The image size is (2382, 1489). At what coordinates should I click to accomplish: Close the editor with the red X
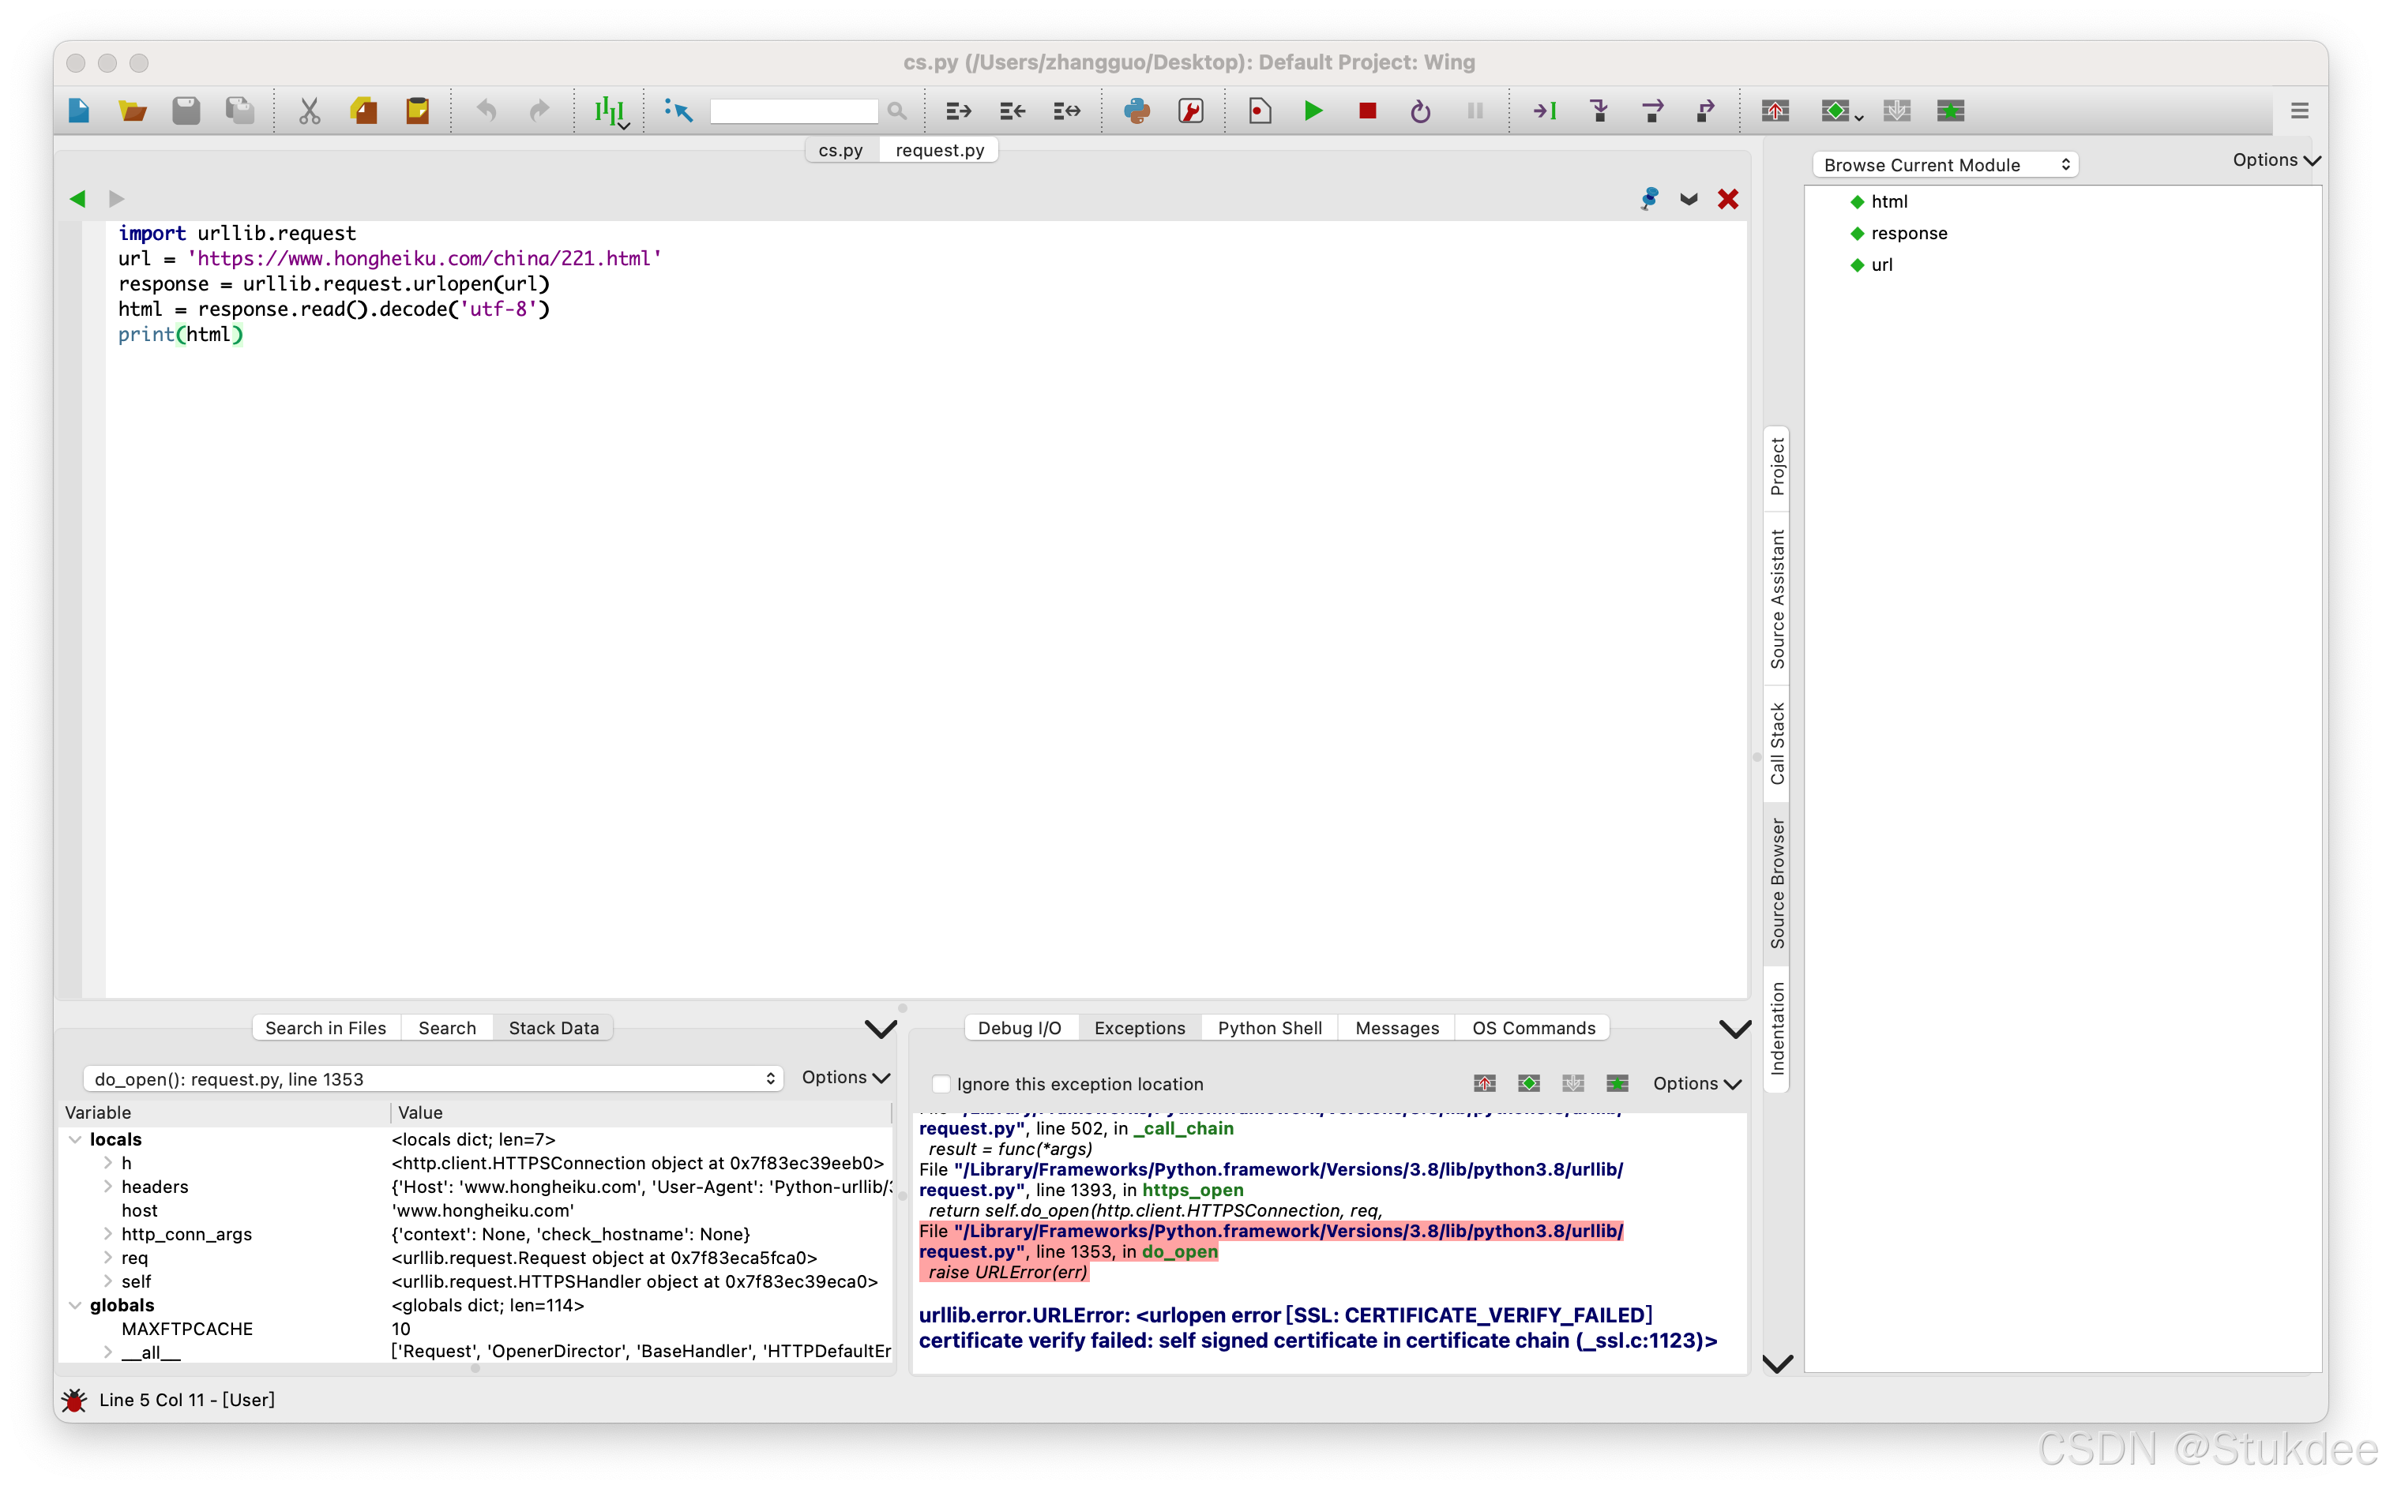pyautogui.click(x=1727, y=199)
